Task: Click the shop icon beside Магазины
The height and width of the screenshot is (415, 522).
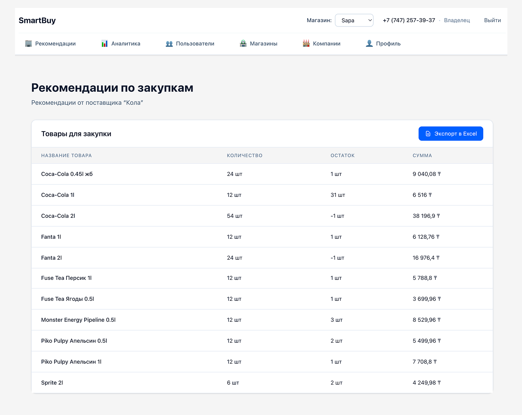Action: [243, 43]
